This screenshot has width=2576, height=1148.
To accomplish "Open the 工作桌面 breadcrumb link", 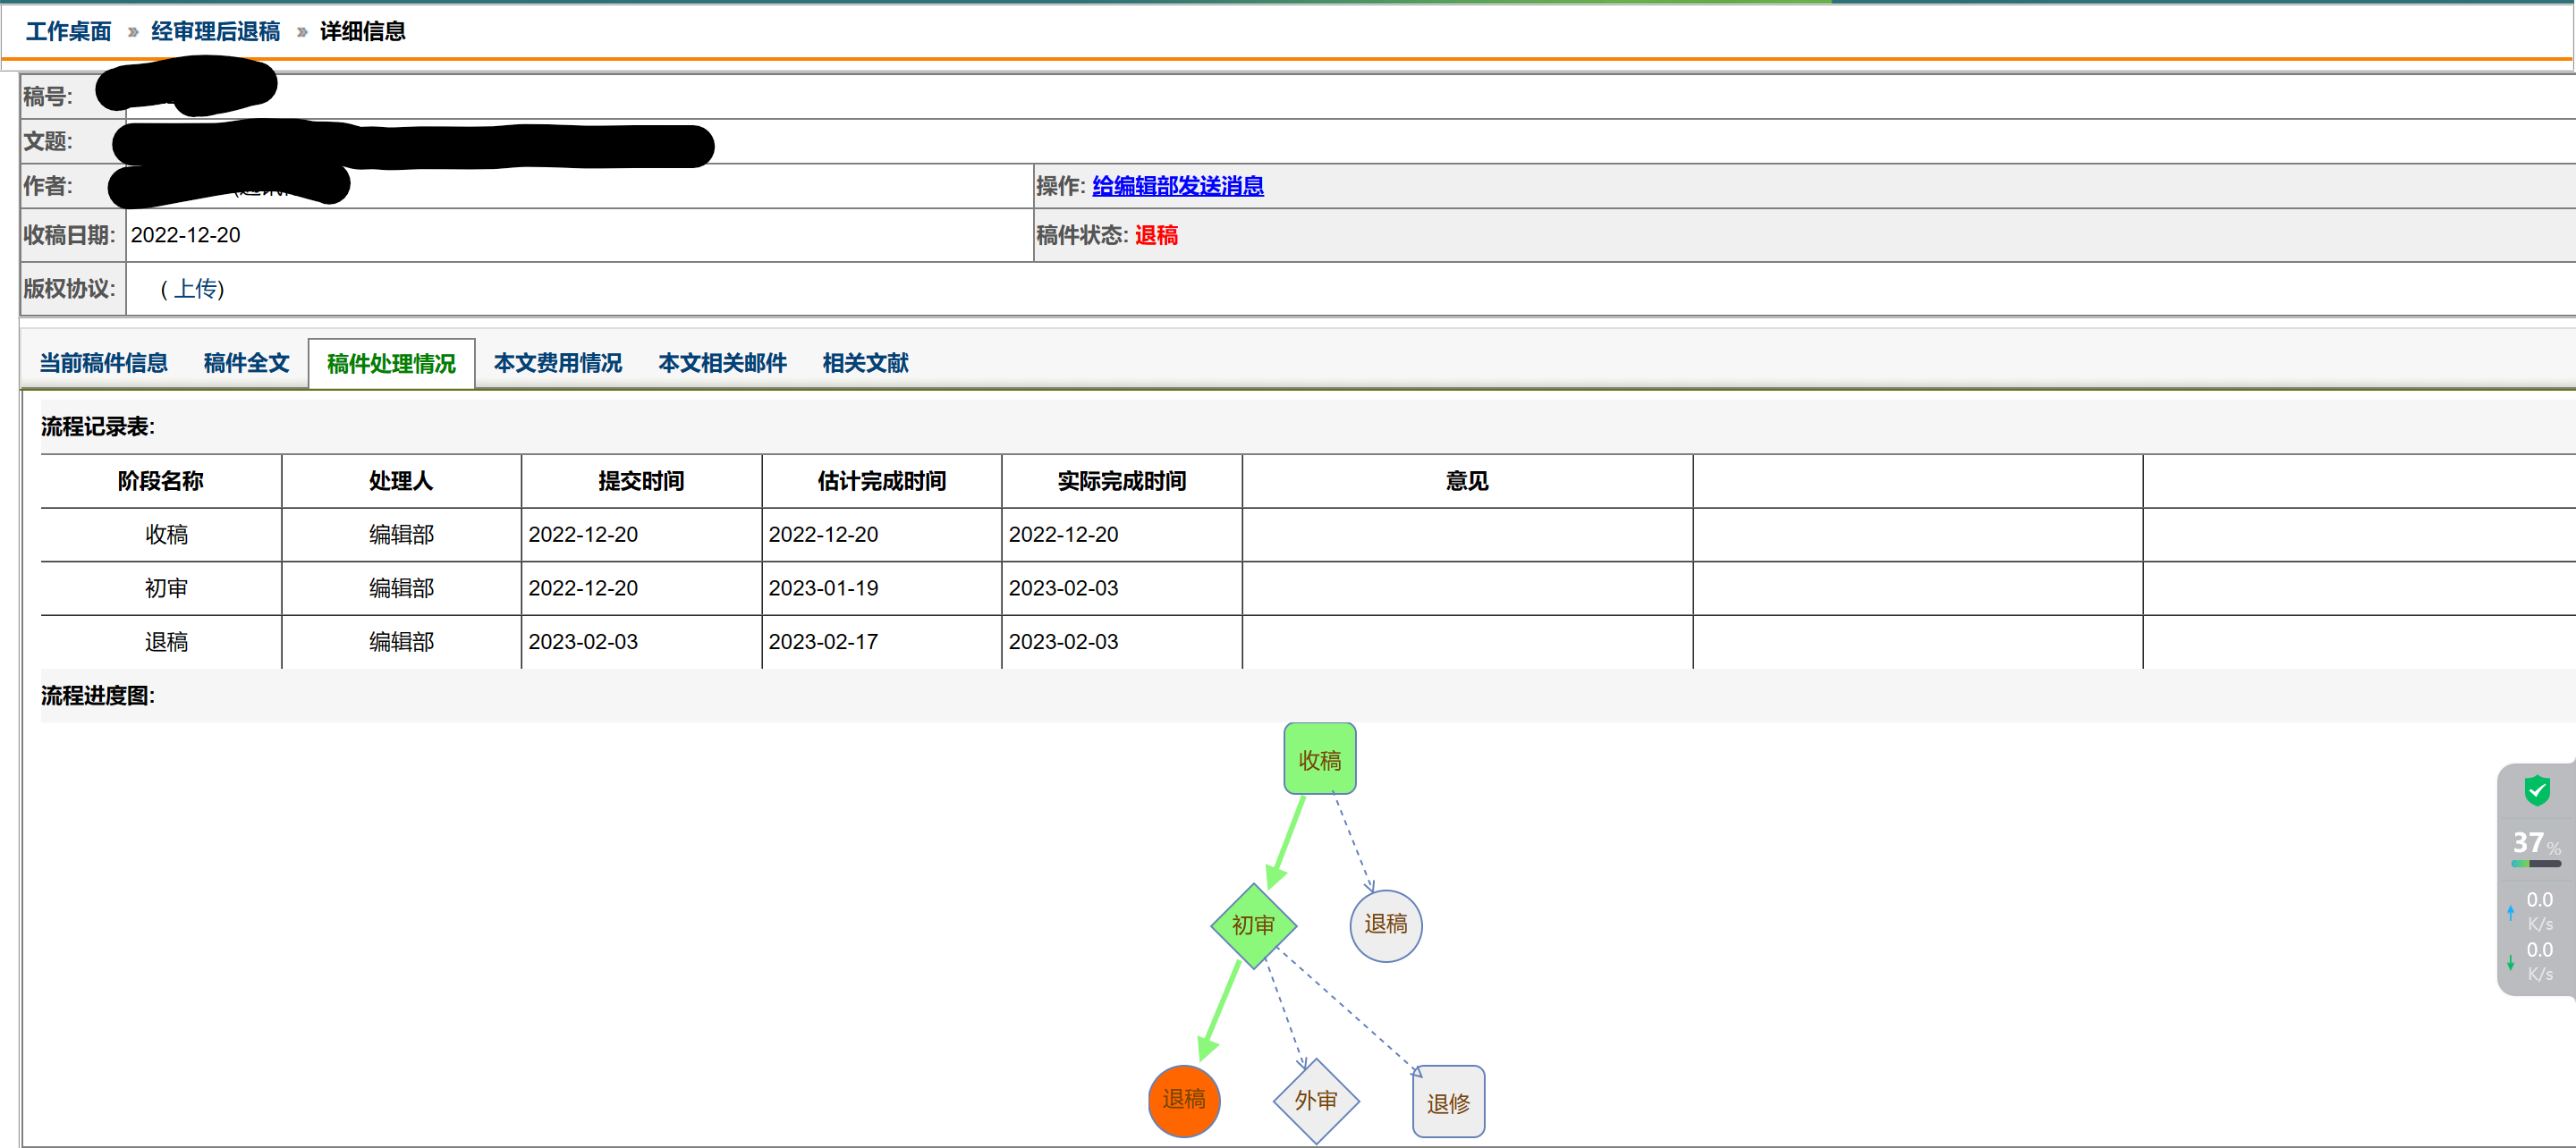I will pos(68,31).
